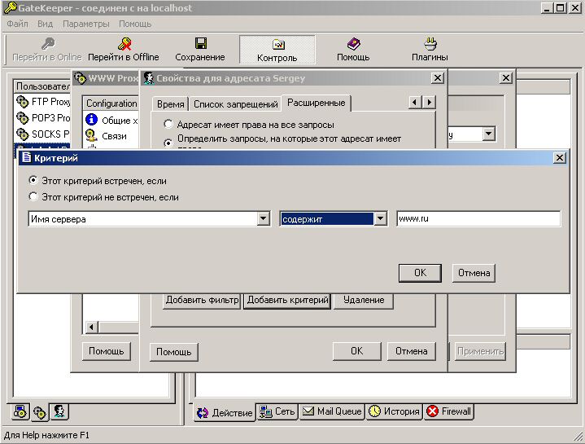Click the Go Online toolbar icon
Screen dimensions: 585x444
48,44
